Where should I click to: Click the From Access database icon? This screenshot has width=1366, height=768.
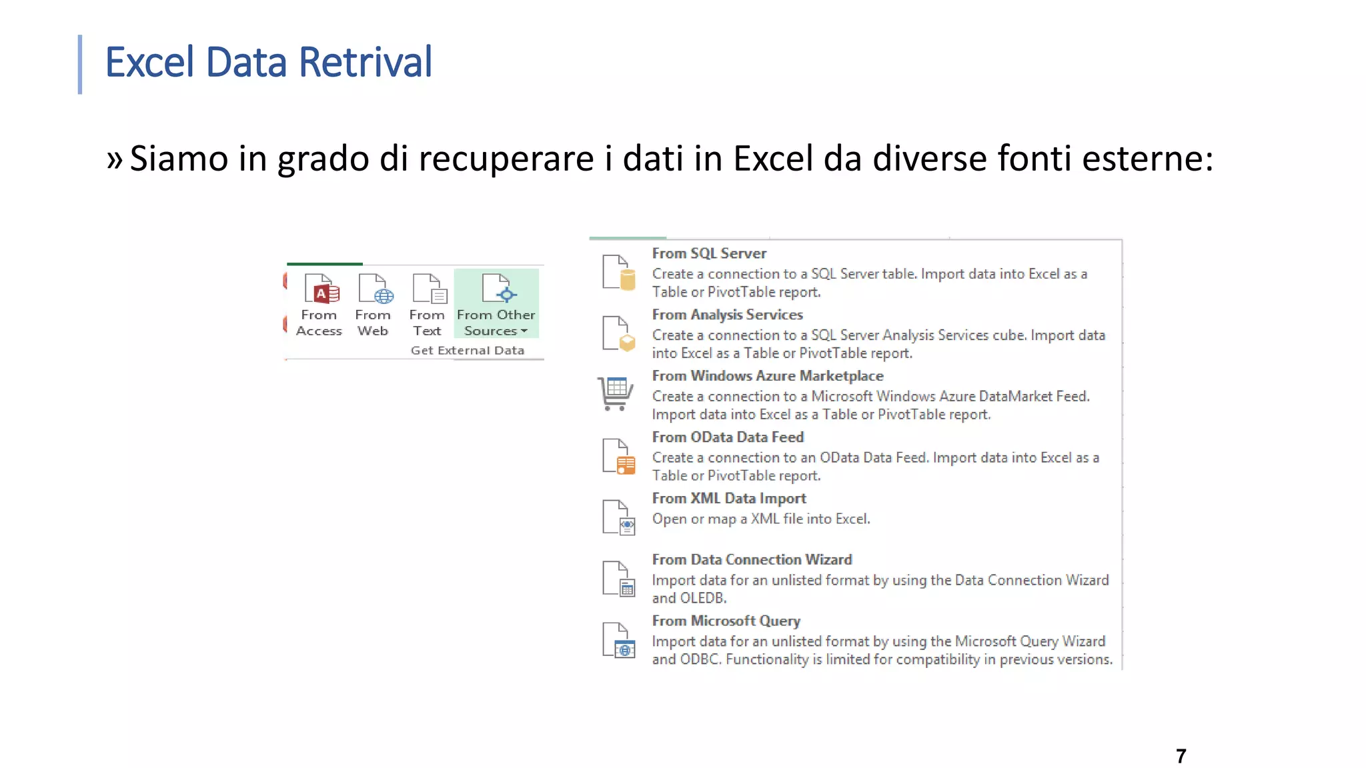(321, 289)
